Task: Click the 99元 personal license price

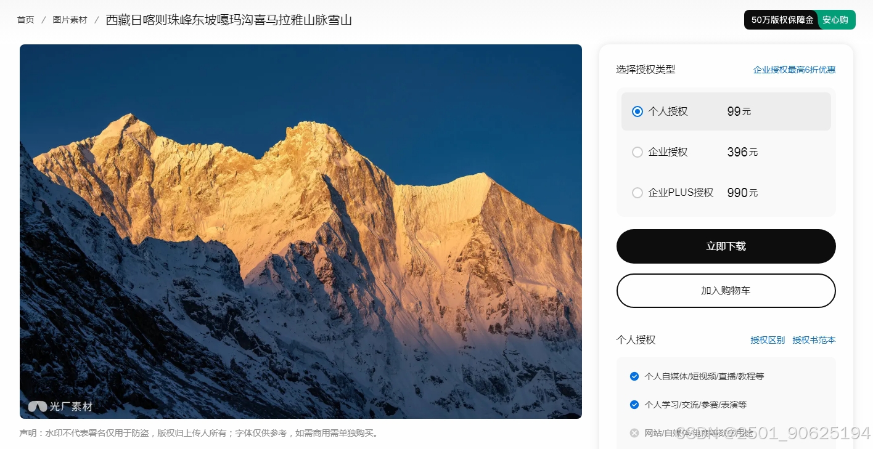Action: click(739, 111)
